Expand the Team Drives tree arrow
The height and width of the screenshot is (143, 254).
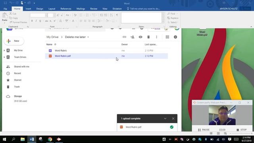(4, 57)
